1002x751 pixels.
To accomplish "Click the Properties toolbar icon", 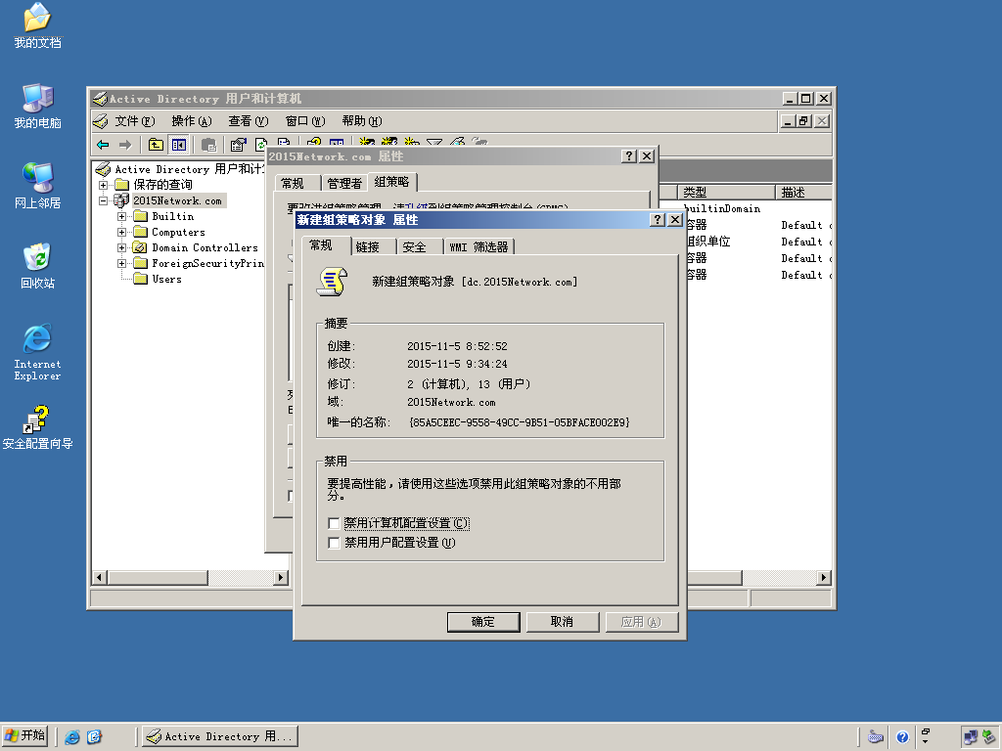I will point(239,145).
